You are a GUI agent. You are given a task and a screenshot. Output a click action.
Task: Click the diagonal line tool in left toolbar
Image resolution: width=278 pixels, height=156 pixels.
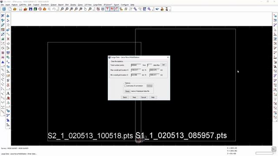3,112
